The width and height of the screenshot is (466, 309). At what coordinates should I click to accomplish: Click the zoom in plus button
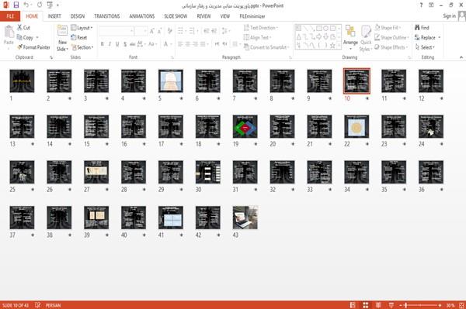[440, 305]
